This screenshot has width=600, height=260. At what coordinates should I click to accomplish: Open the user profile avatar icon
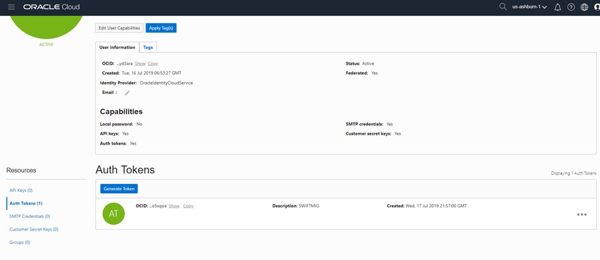coord(597,7)
